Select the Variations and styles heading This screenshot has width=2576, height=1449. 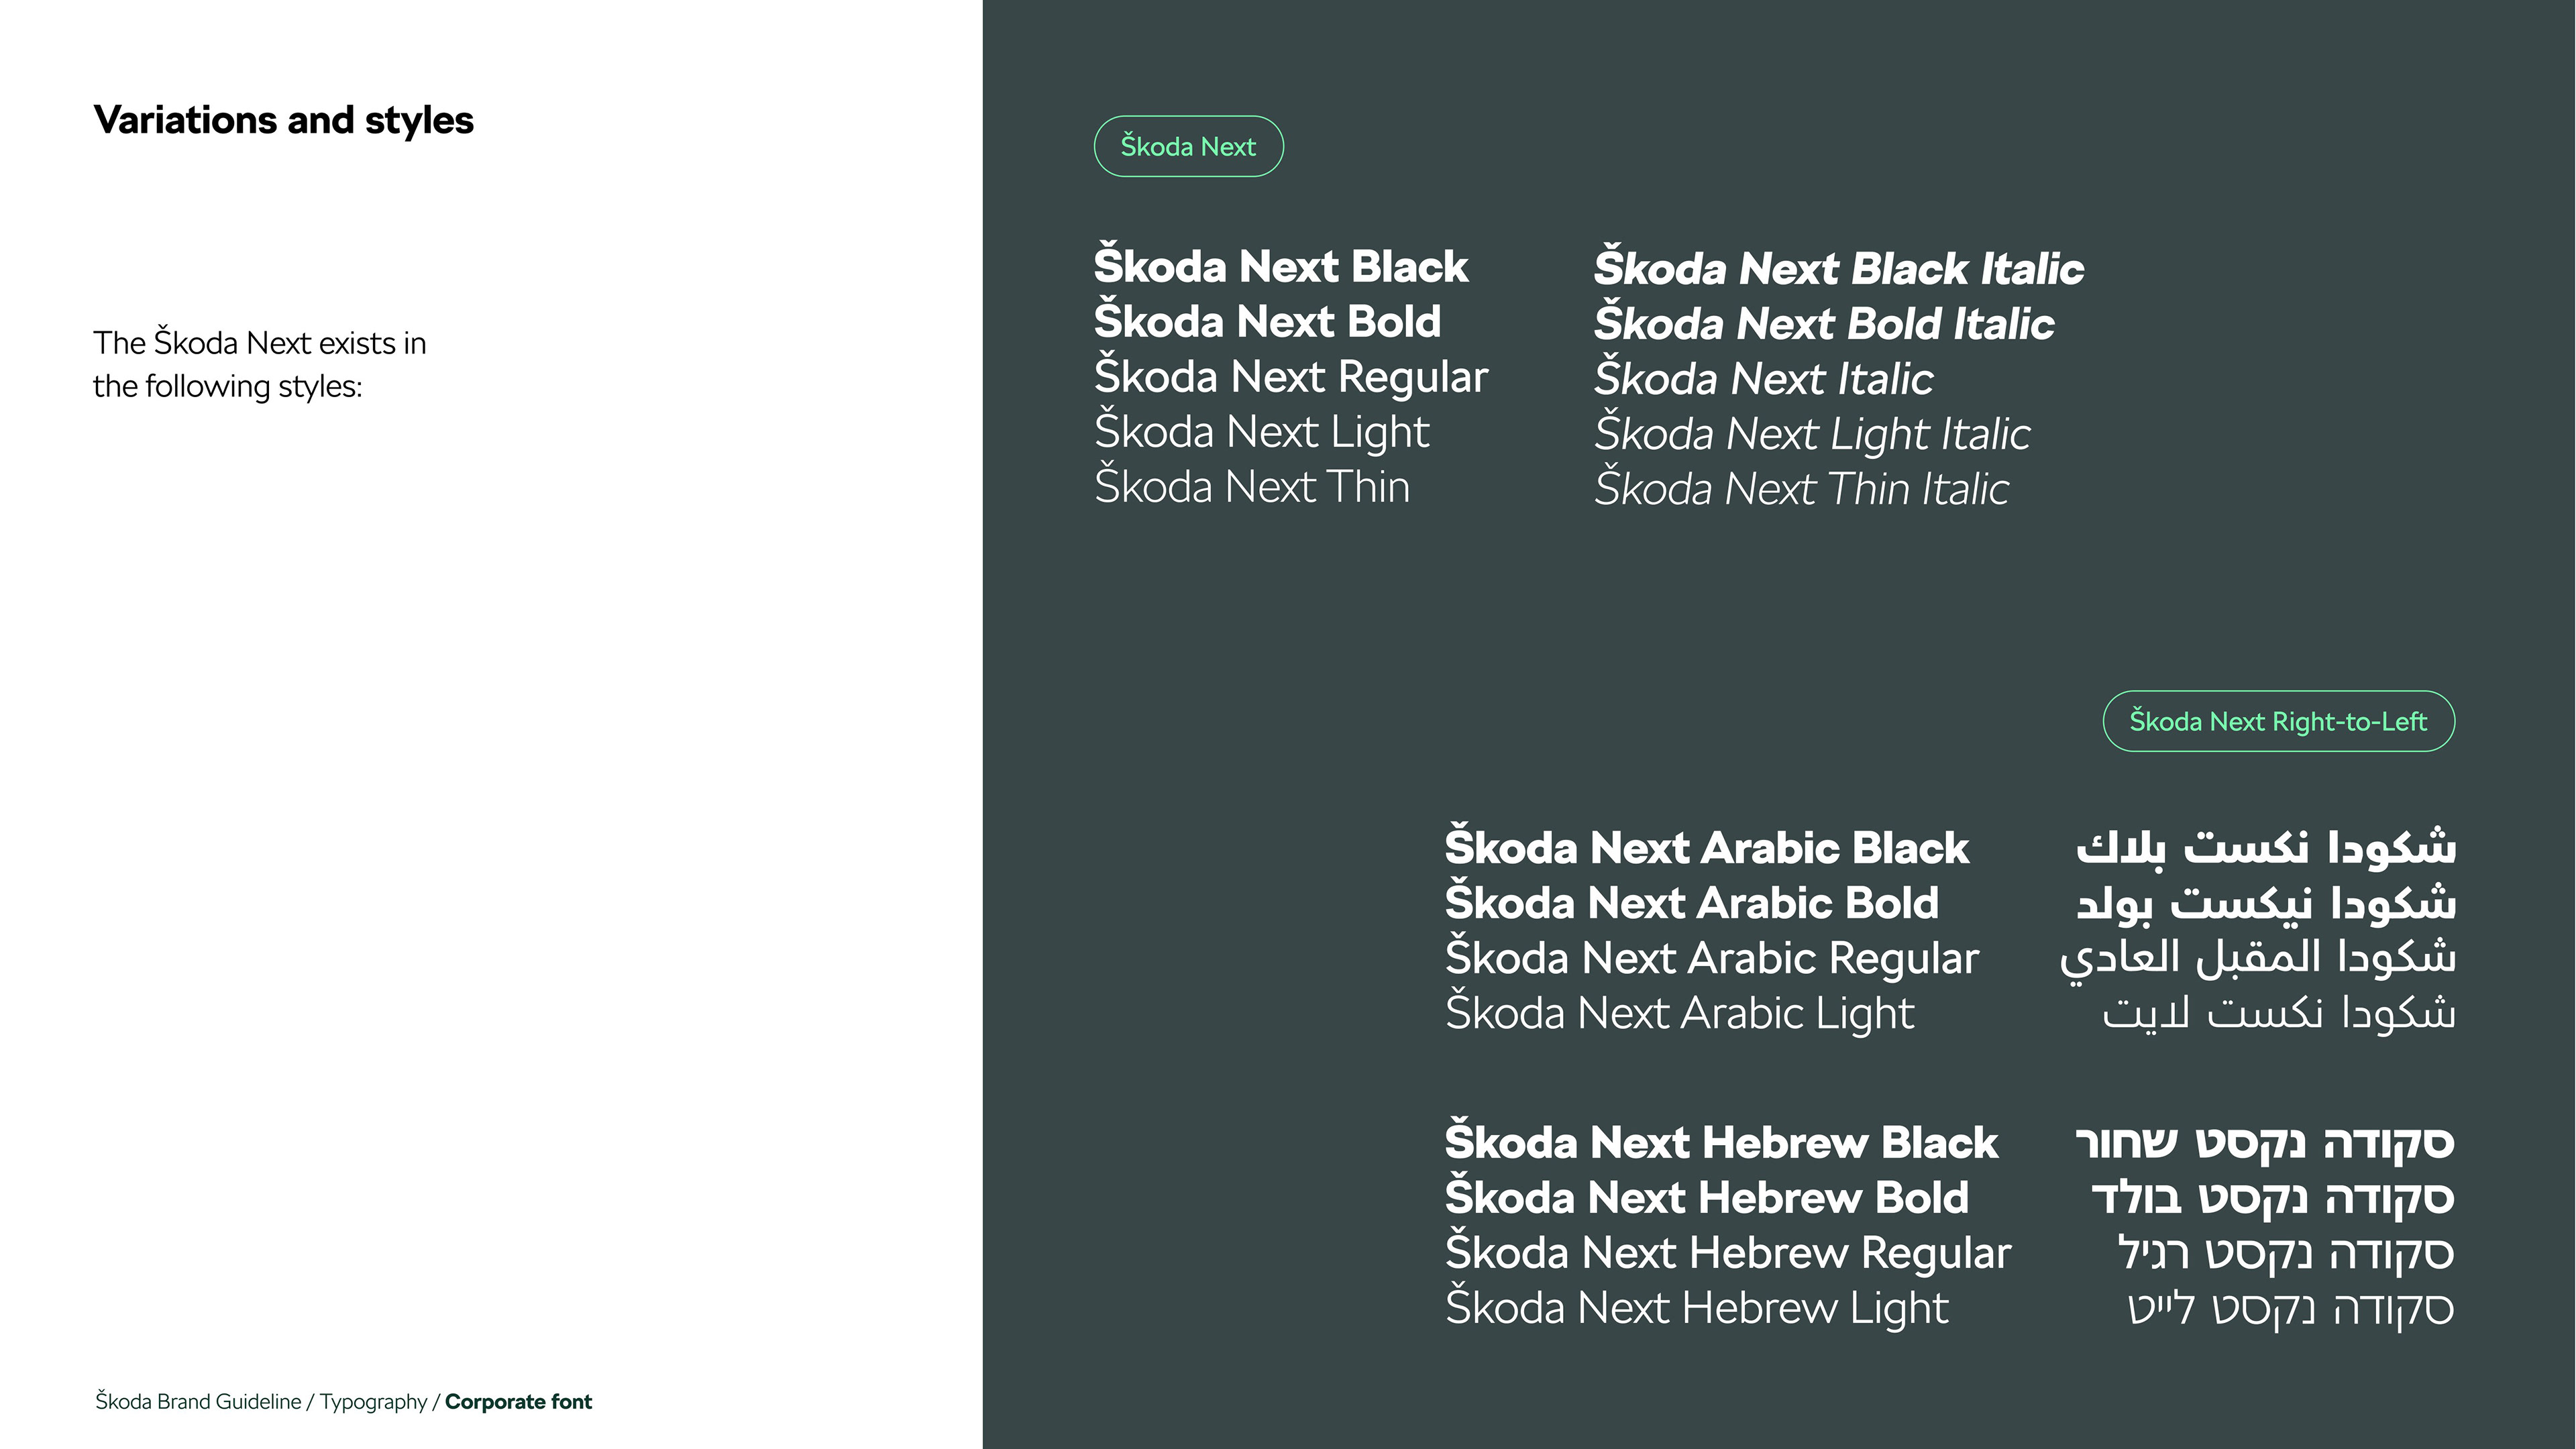tap(283, 121)
